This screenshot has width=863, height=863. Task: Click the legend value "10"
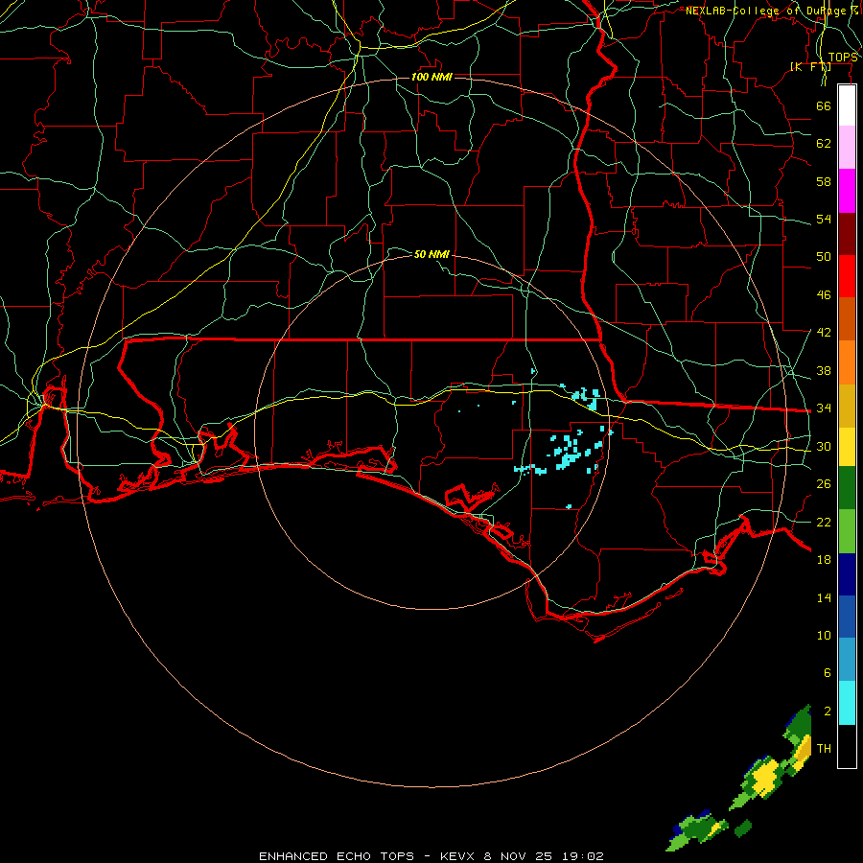click(824, 635)
